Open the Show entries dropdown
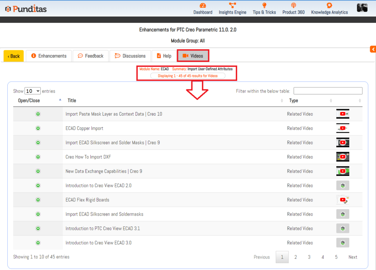The height and width of the screenshot is (270, 376). [x=32, y=91]
